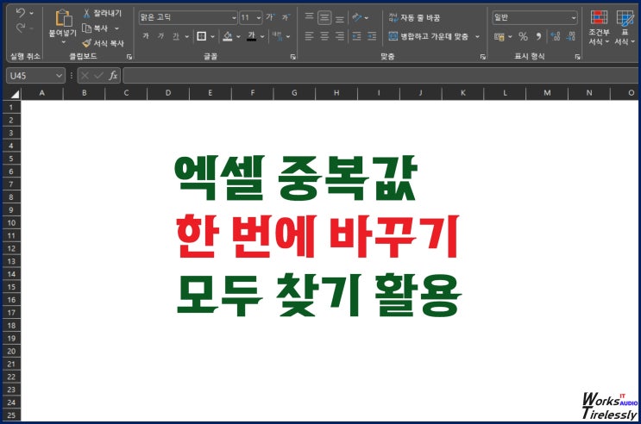Viewport: 641px width, 424px height.
Task: Open the dropdown arrow beside 복사
Action: tap(117, 28)
